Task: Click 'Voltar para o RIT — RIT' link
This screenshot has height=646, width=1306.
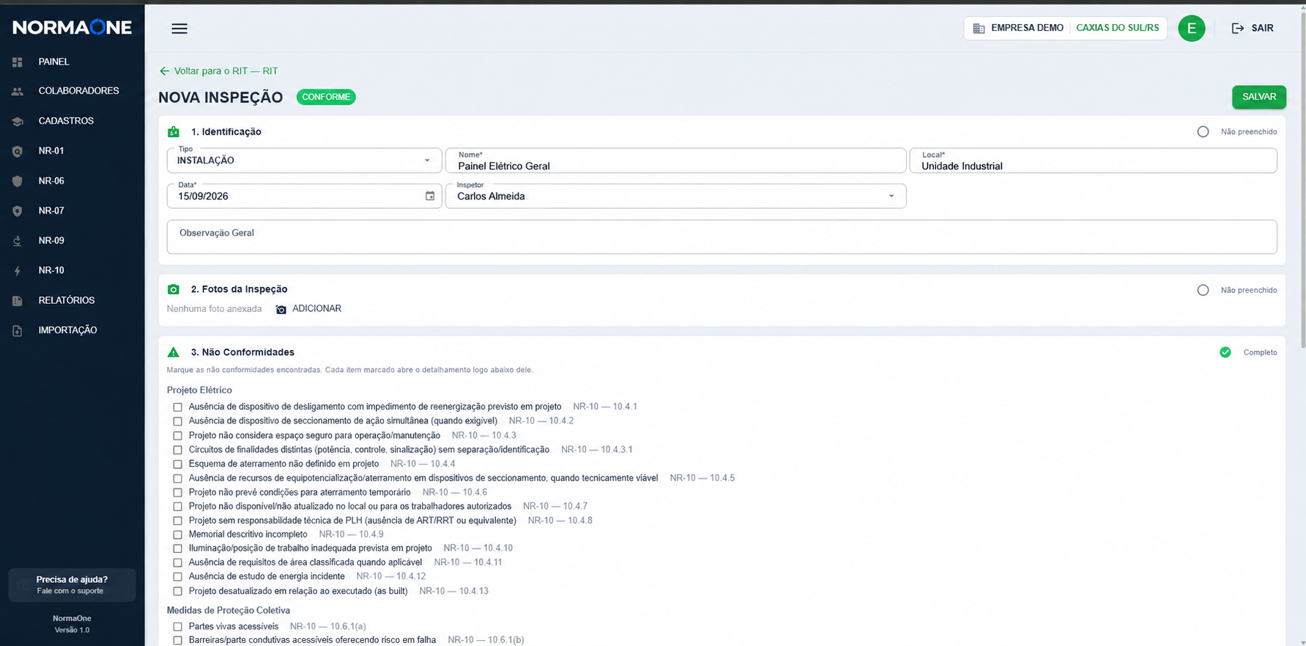Action: click(x=226, y=71)
